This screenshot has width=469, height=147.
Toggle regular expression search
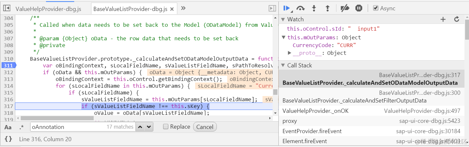pyautogui.click(x=21, y=127)
